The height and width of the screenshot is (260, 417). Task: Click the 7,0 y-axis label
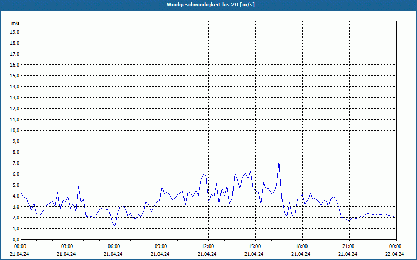point(16,163)
